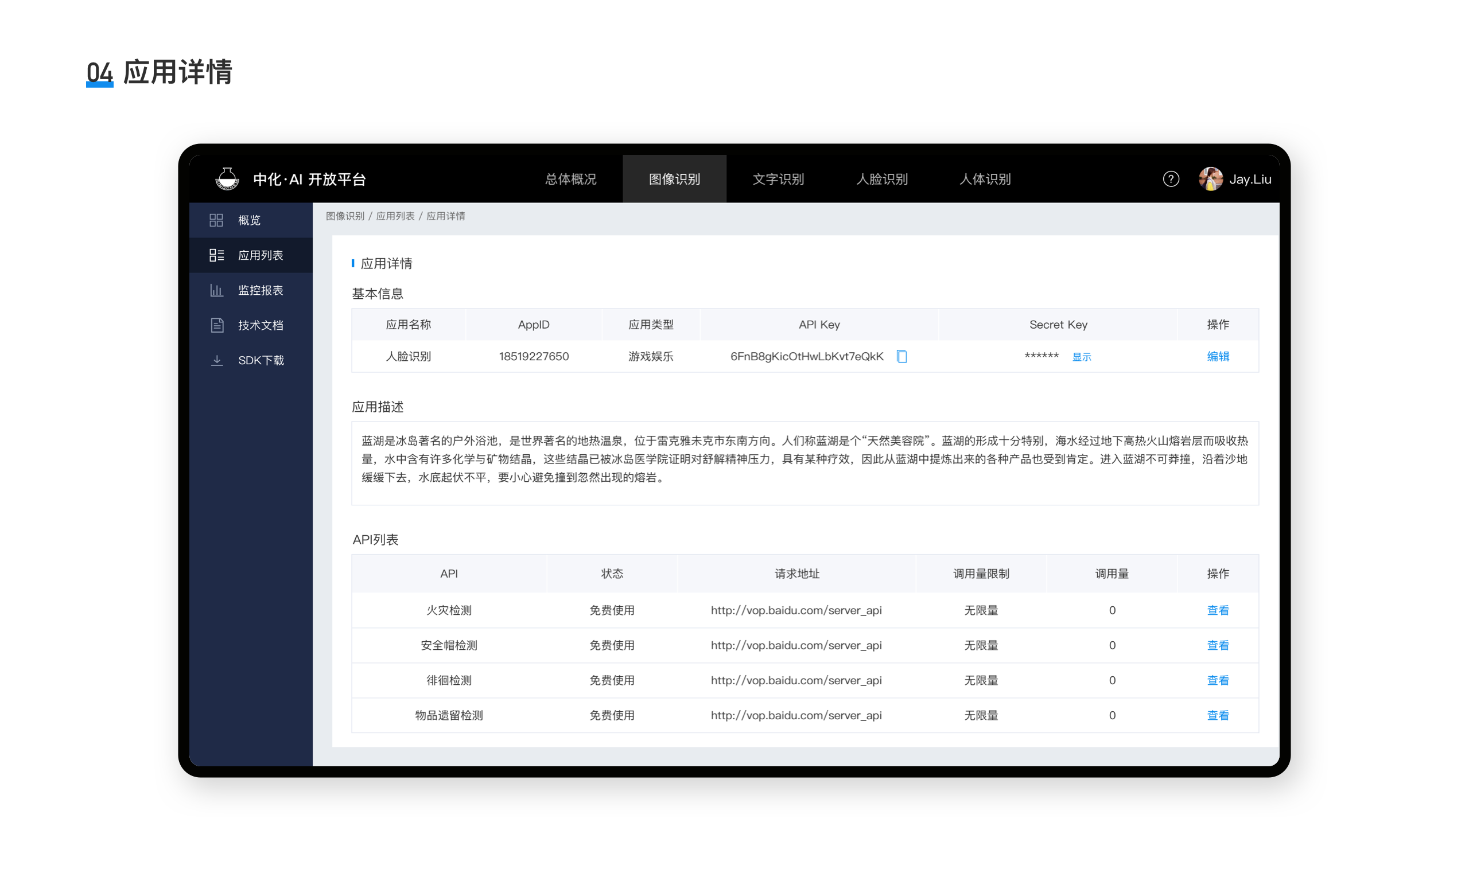
Task: Click the SDK下载 download icon in sidebar
Action: 217,360
